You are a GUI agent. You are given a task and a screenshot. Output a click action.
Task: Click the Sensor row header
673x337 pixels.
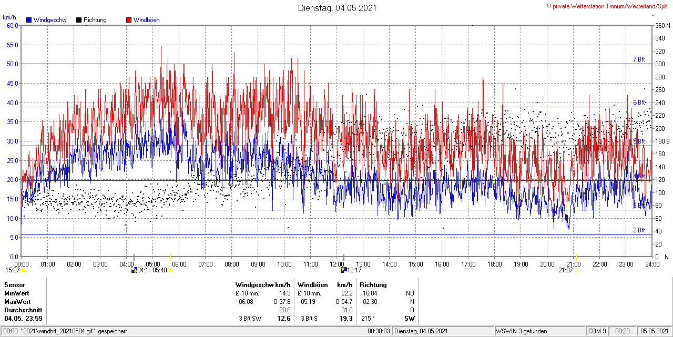14,285
